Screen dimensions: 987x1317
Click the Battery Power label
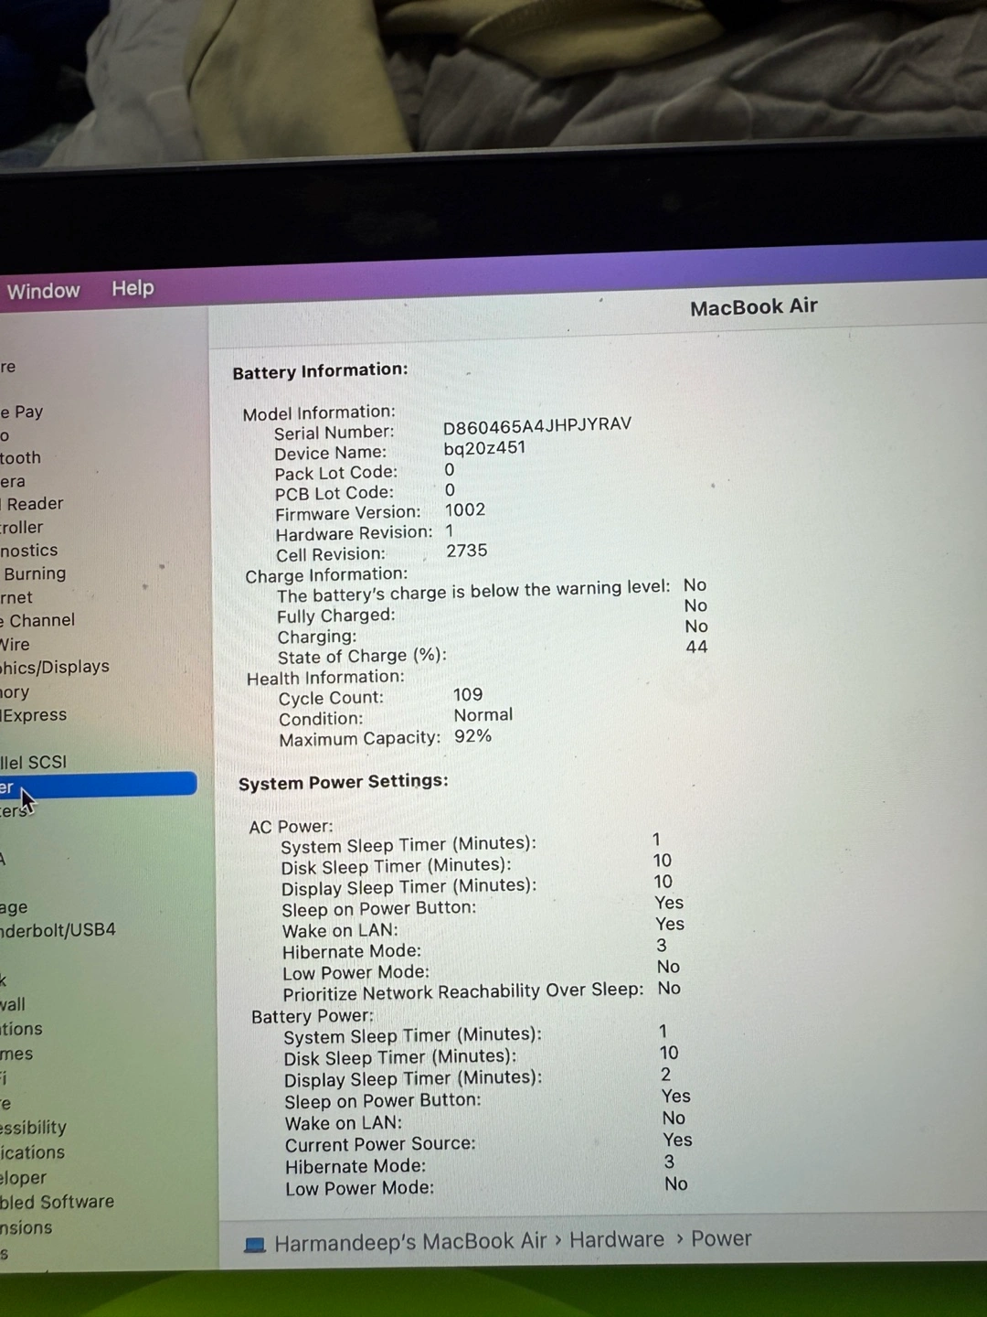pos(313,1016)
